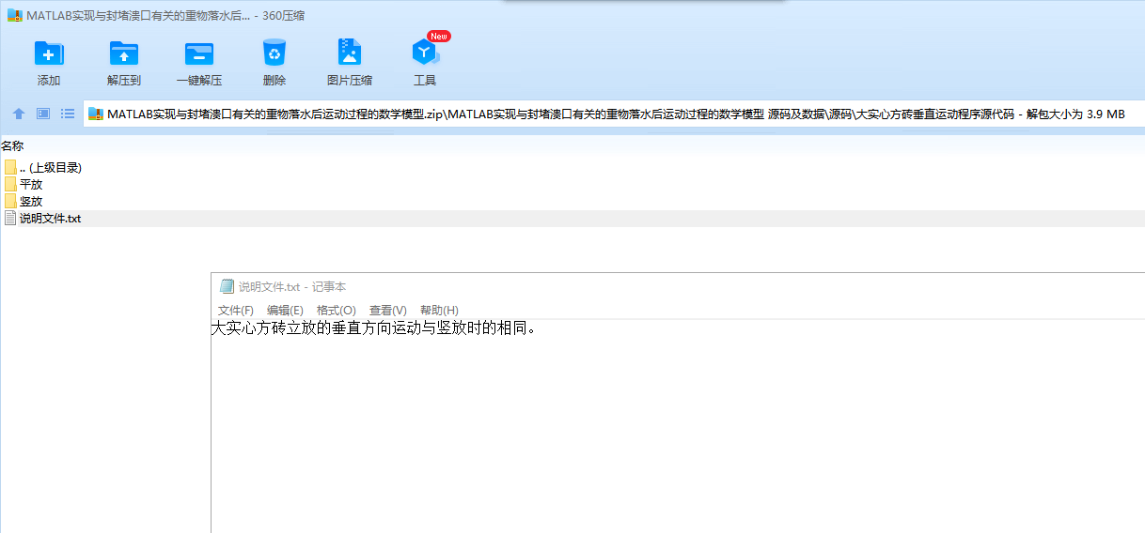
Task: Select the 竖放 folder name
Action: [31, 201]
